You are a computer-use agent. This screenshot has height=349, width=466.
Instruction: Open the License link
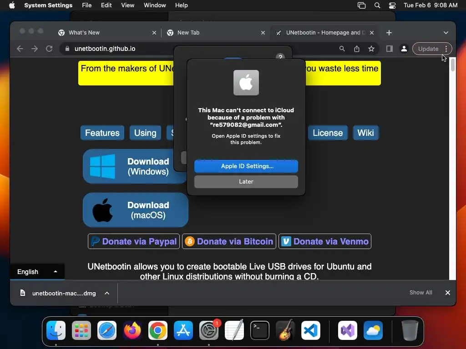coord(328,133)
